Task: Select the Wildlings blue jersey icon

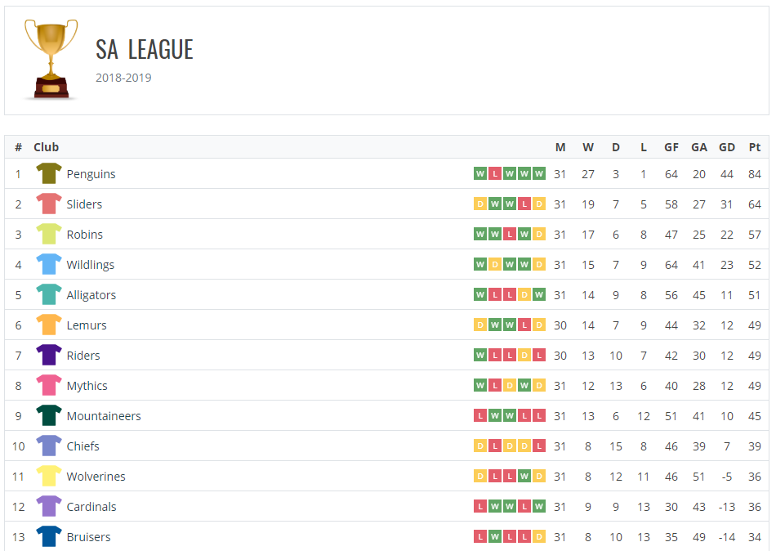Action: 49,264
